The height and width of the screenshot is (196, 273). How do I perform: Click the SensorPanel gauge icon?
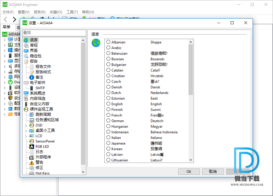[x=32, y=141]
